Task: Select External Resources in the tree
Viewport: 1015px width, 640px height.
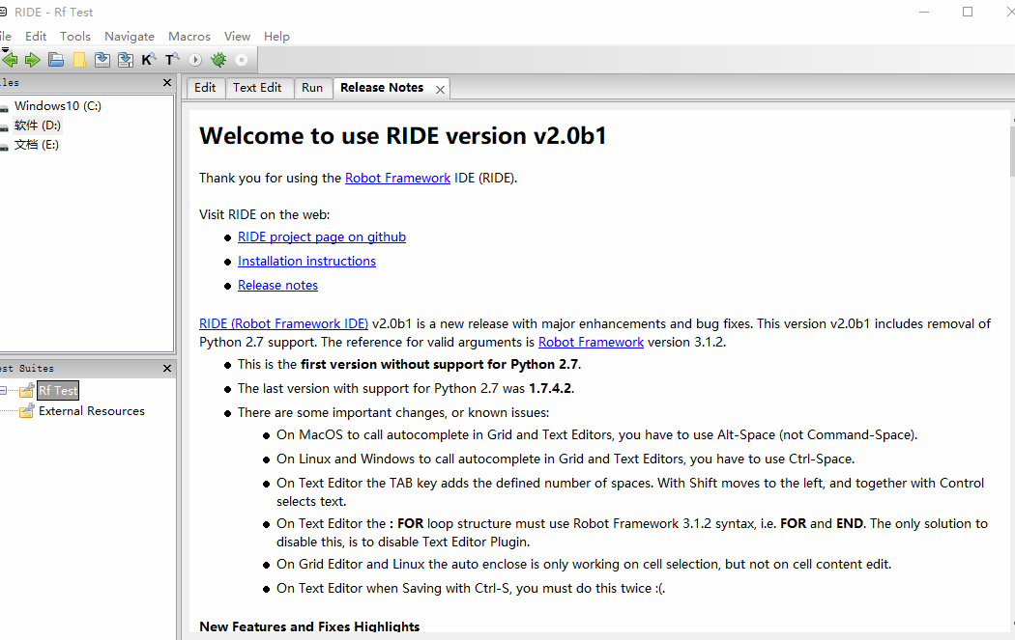Action: (x=92, y=411)
